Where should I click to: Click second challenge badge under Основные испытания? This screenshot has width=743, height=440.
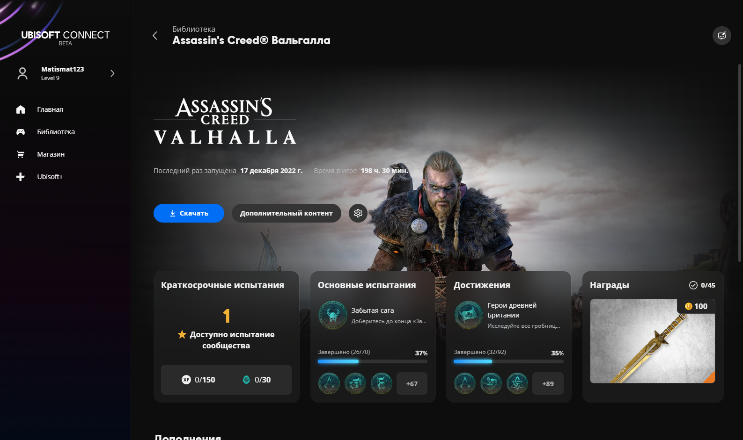(355, 383)
